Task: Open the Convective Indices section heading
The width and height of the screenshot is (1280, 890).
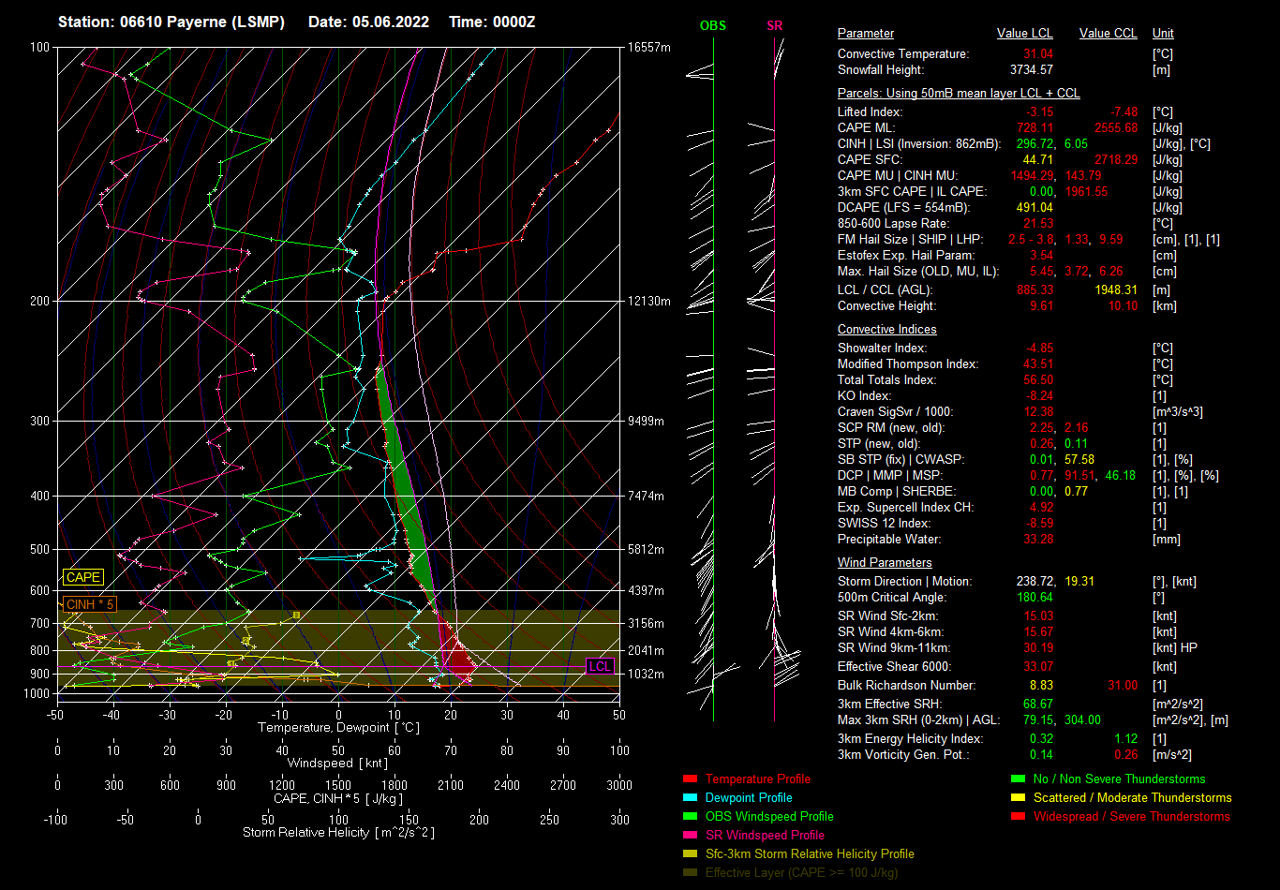Action: [x=886, y=330]
